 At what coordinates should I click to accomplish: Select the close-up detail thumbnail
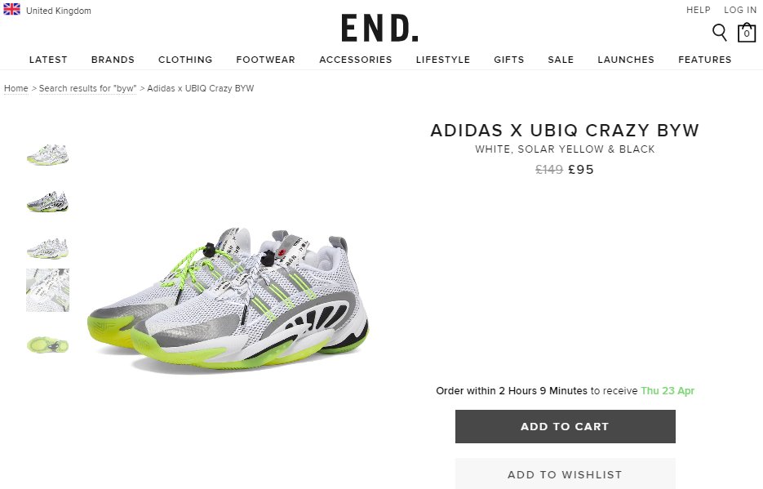pos(47,290)
